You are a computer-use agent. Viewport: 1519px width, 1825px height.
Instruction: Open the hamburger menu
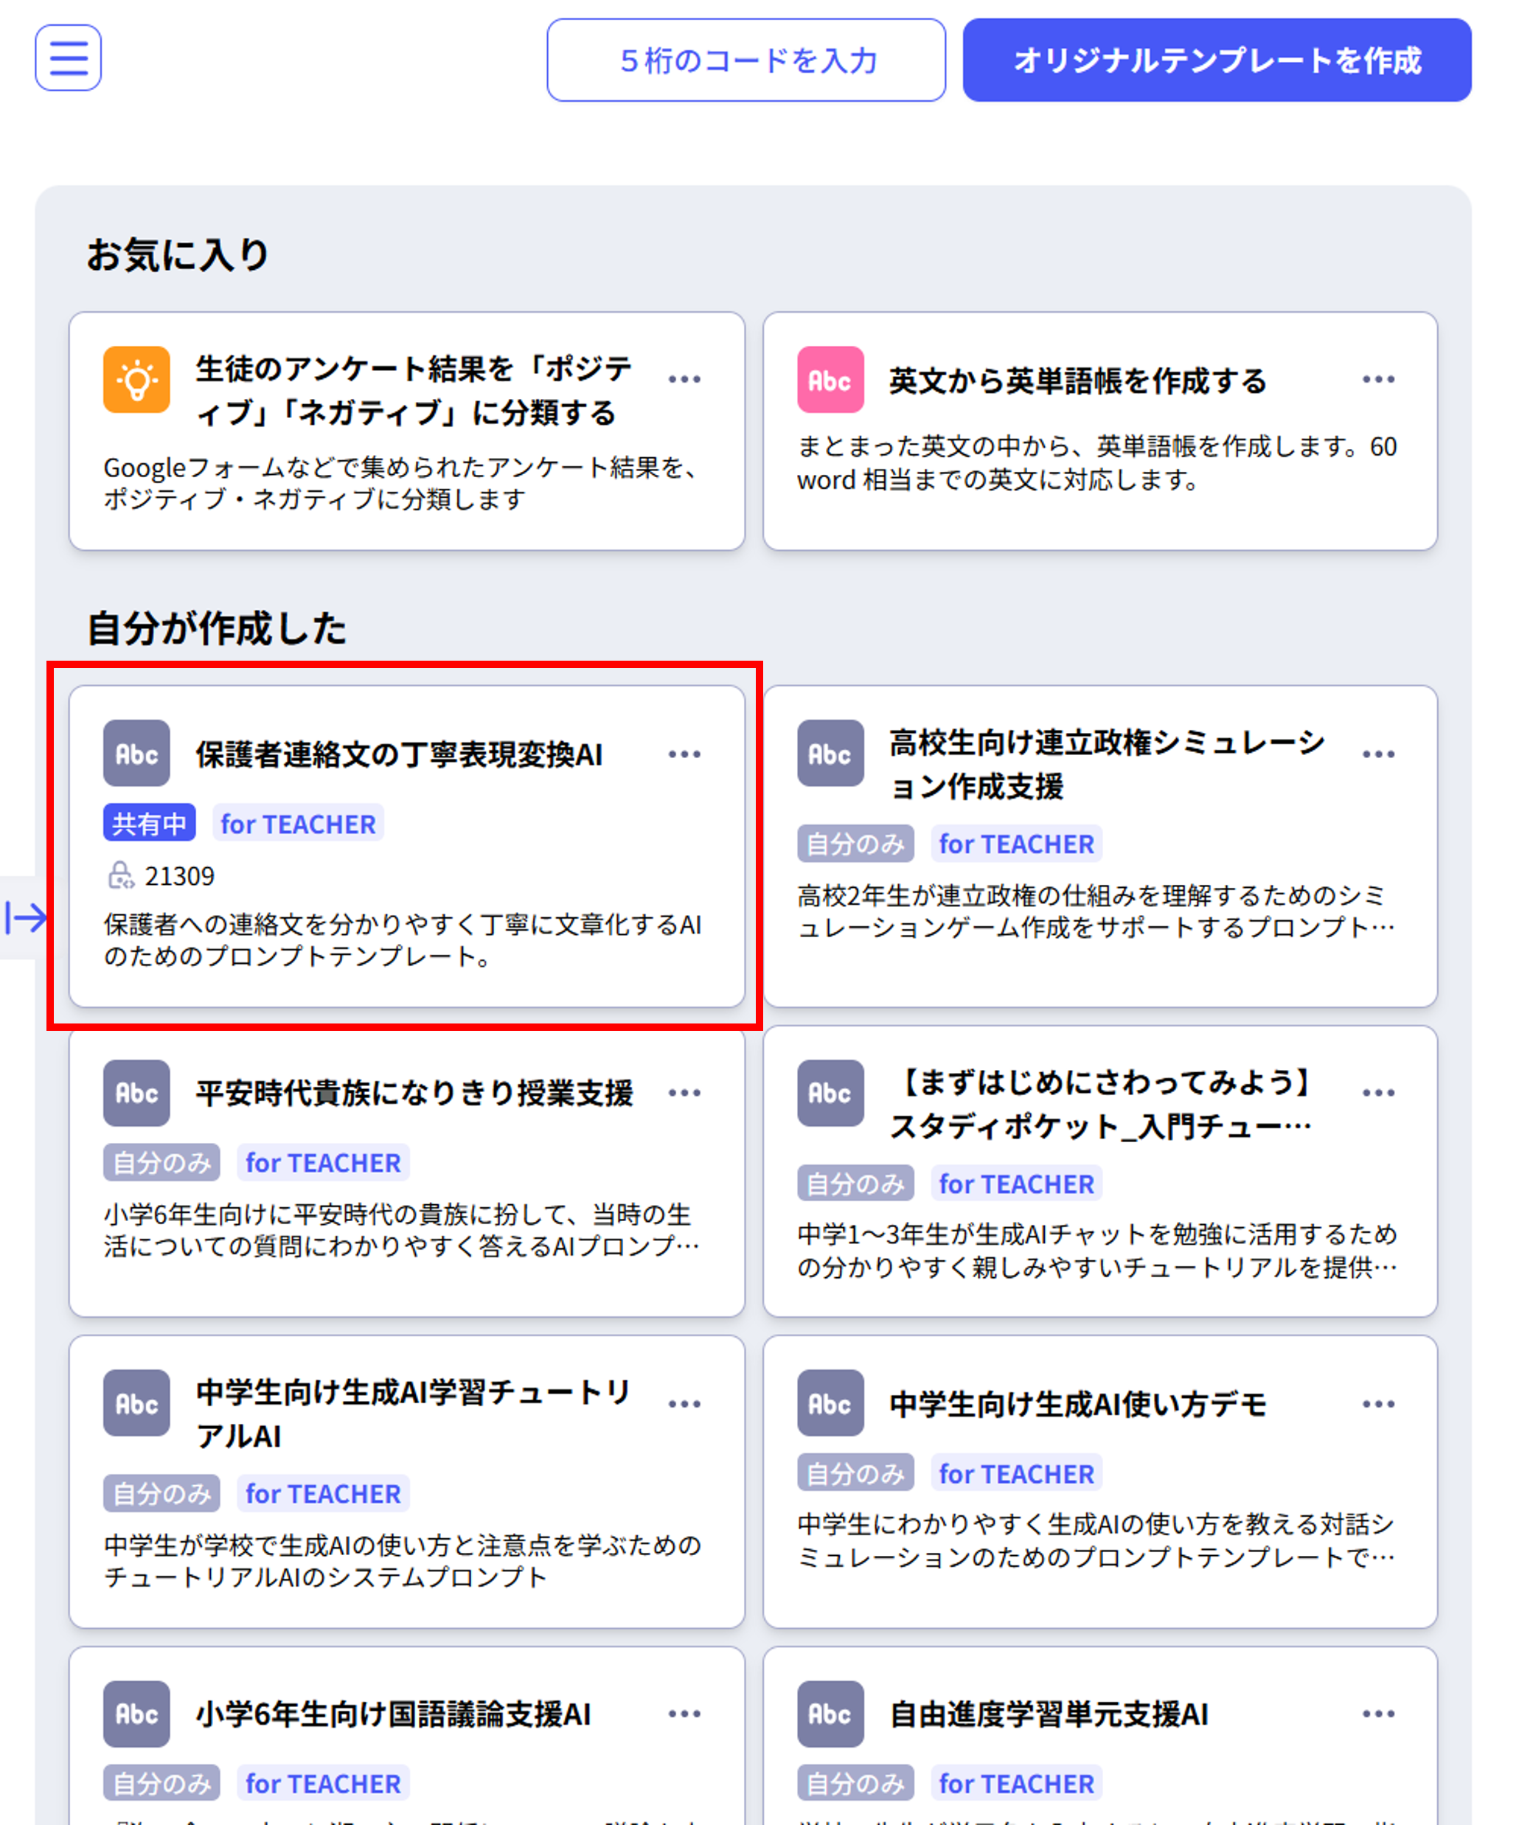coord(68,58)
